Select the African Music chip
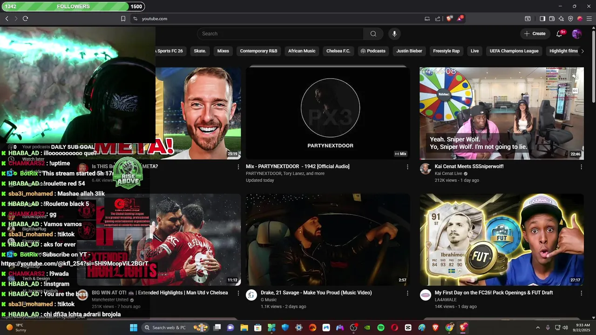 [x=302, y=51]
